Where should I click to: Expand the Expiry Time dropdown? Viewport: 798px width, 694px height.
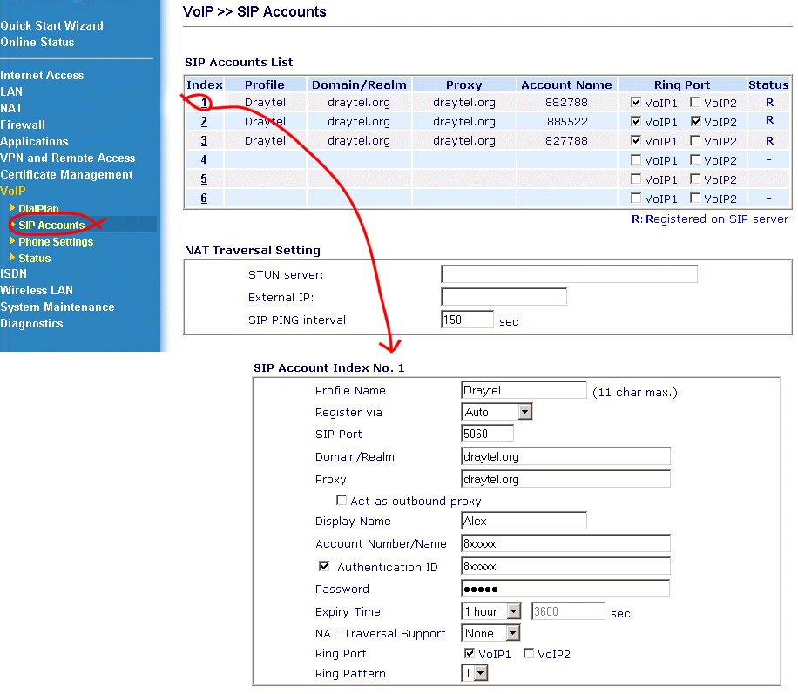coord(490,611)
